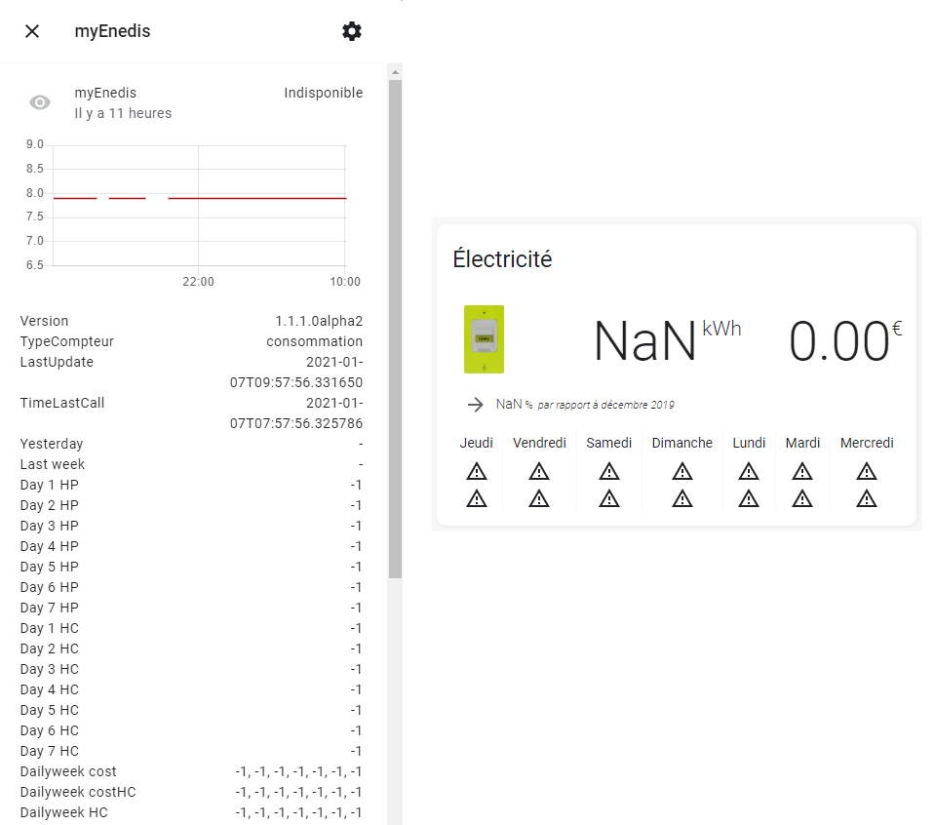Click upper warning icon under Mercredi
Image resolution: width=935 pixels, height=825 pixels.
[x=867, y=471]
